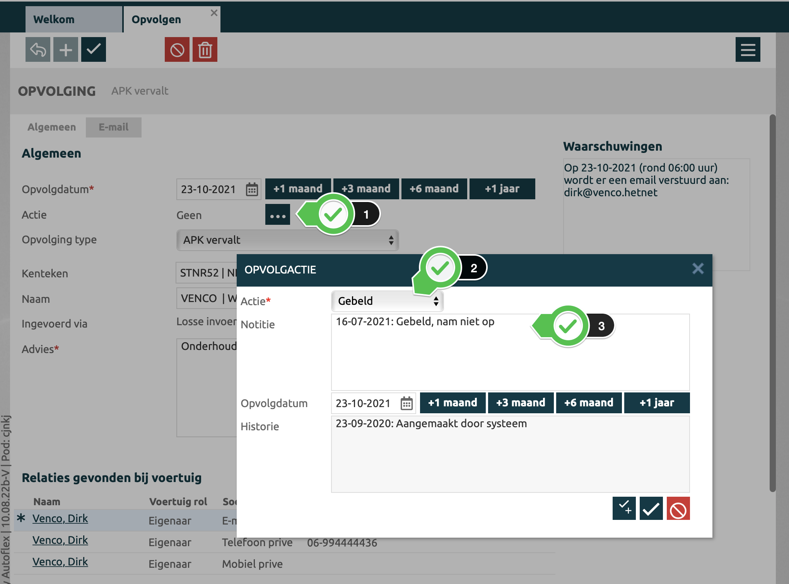Image resolution: width=789 pixels, height=584 pixels.
Task: Close the Opvolgactie dialog with X
Action: (698, 268)
